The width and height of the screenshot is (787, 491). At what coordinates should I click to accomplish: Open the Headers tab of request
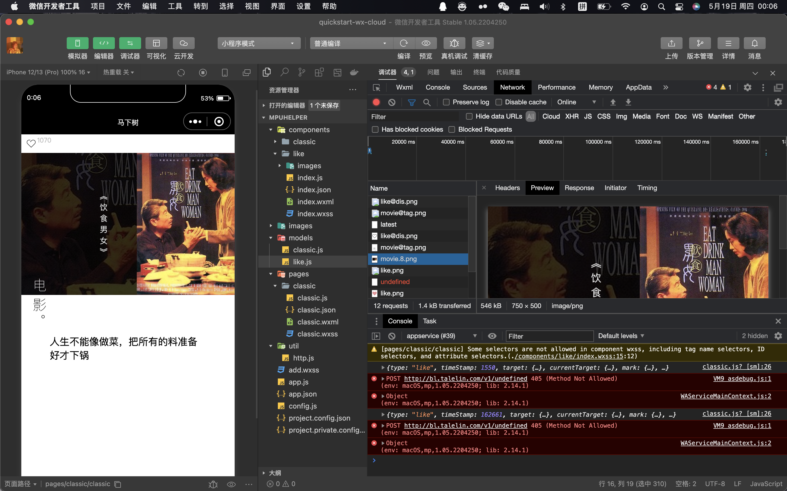507,188
